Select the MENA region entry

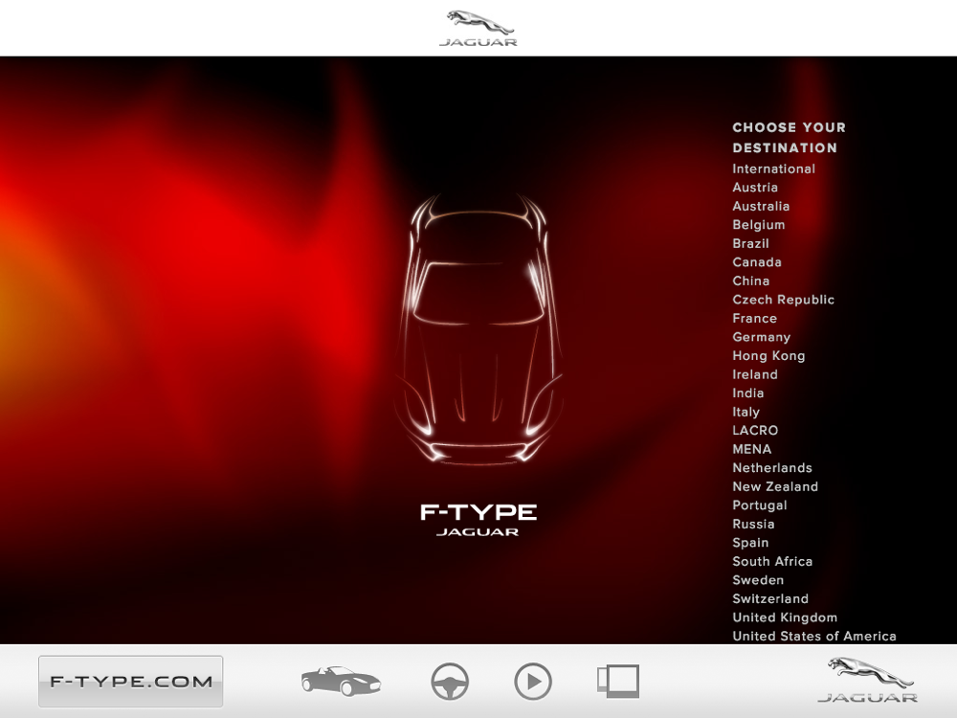752,449
